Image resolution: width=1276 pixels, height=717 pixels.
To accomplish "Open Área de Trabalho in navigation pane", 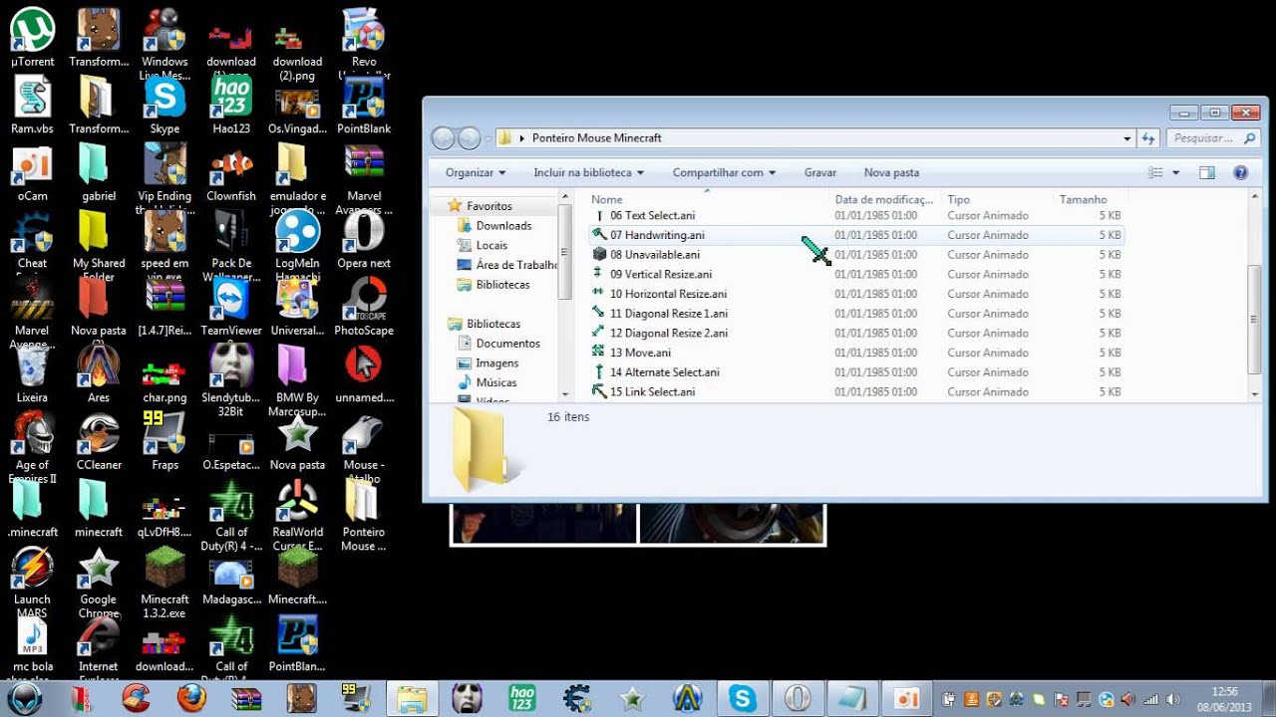I will point(506,265).
